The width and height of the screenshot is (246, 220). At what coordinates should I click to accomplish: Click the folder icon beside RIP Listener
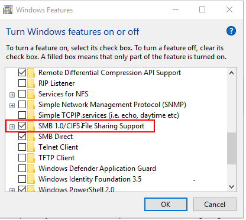[31, 83]
